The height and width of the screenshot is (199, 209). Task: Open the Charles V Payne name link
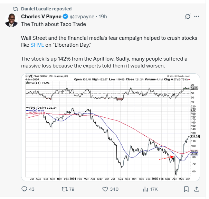click(41, 17)
